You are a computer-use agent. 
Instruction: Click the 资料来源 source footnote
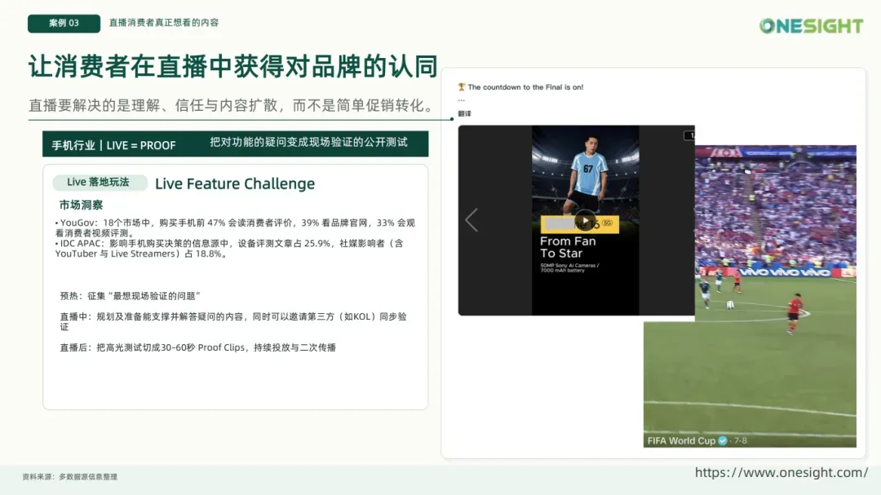coord(69,476)
